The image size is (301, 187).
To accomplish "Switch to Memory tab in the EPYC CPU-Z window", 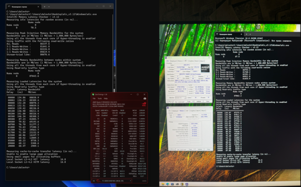I will coord(180,61).
